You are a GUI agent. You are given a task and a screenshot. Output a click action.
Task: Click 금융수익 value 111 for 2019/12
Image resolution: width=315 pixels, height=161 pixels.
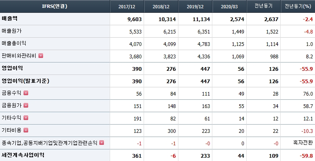(206, 94)
